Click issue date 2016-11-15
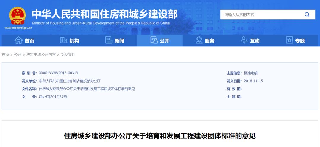Viewport: 320px width, 147px height. click(x=253, y=81)
